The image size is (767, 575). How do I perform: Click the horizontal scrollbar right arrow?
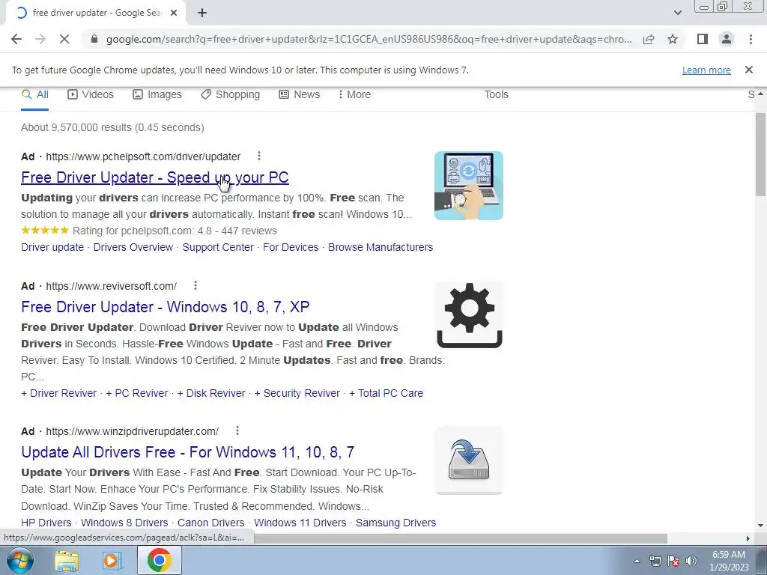pyautogui.click(x=748, y=538)
